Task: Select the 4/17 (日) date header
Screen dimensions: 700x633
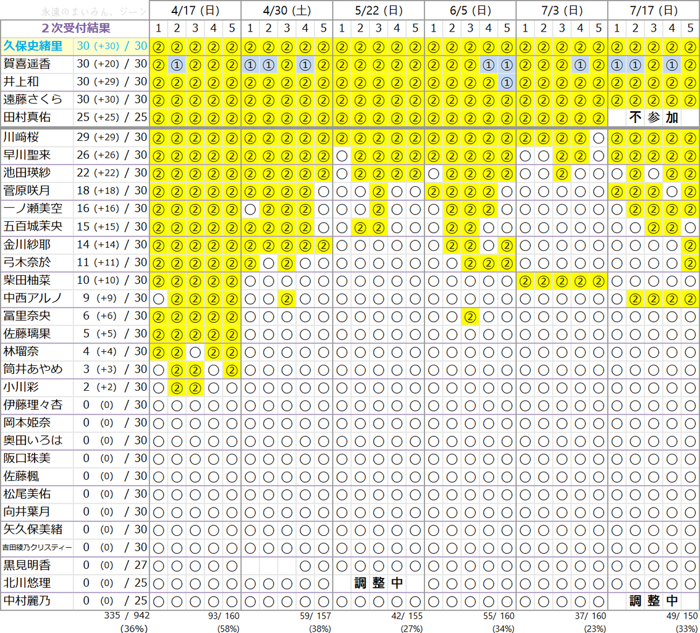Action: click(195, 11)
